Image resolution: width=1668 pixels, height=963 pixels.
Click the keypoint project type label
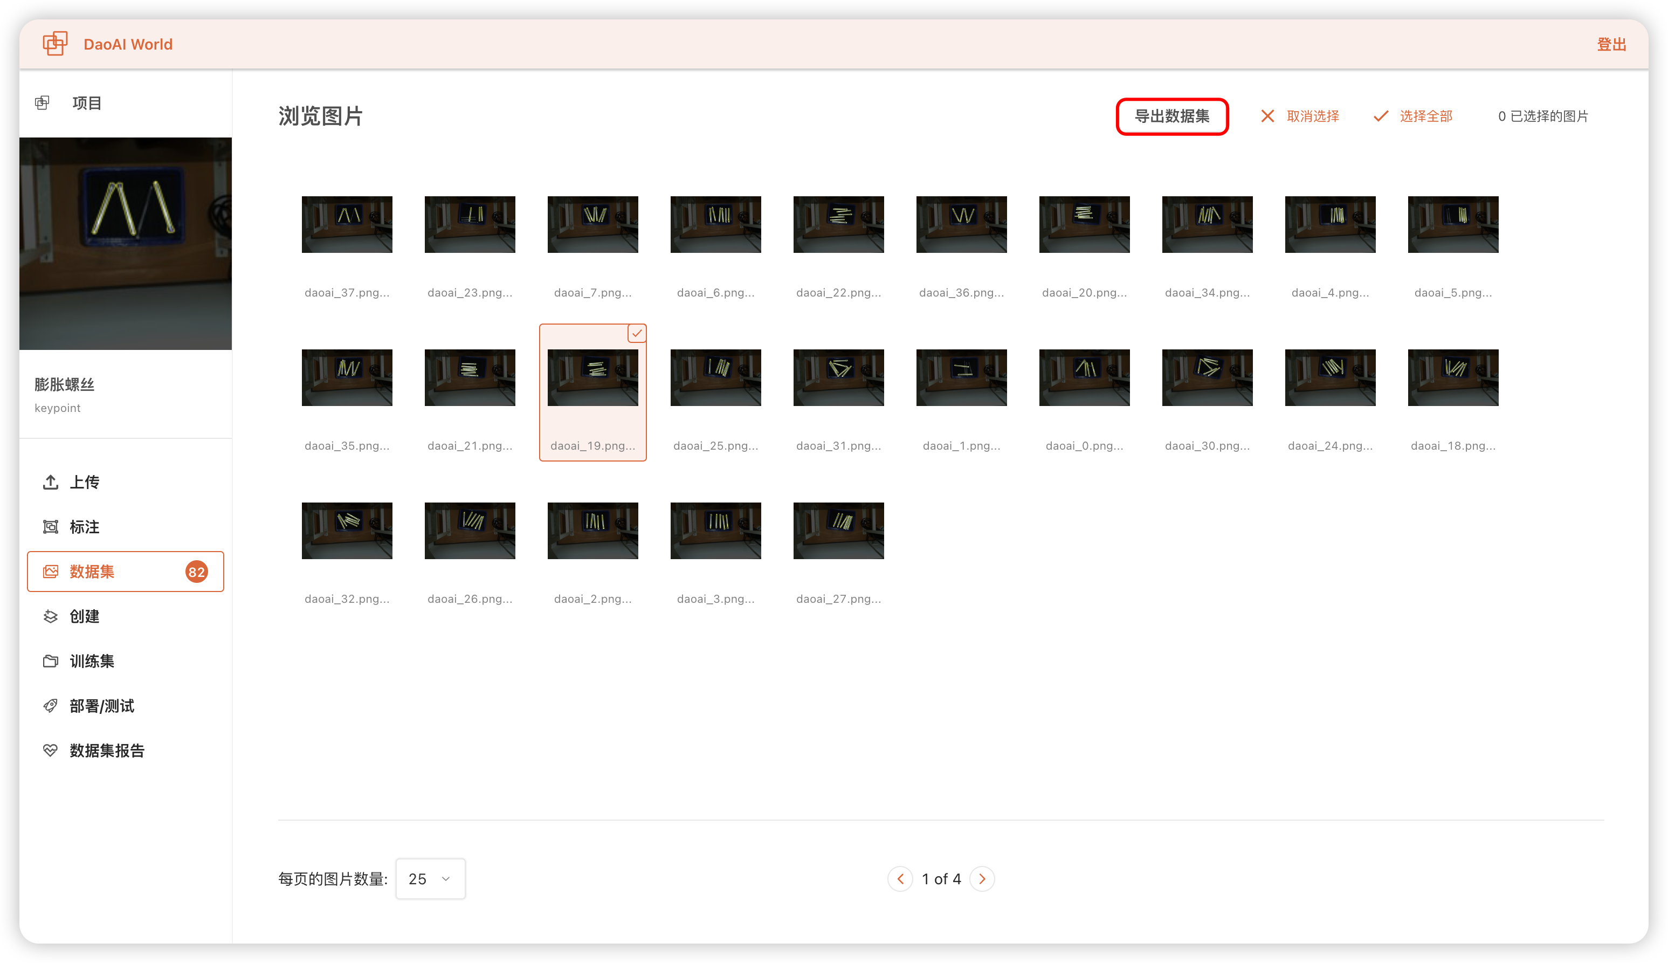[x=58, y=408]
